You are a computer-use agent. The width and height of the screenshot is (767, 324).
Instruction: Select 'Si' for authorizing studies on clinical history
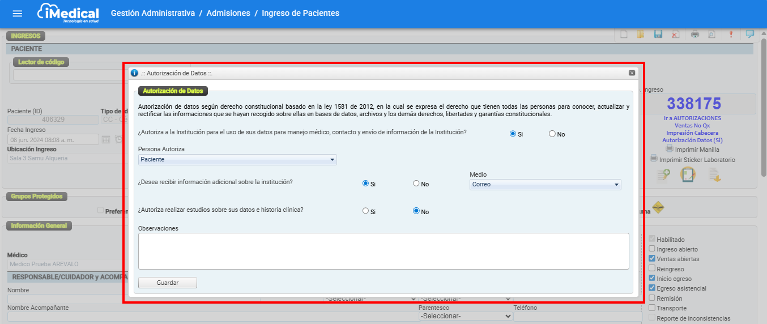click(x=365, y=211)
